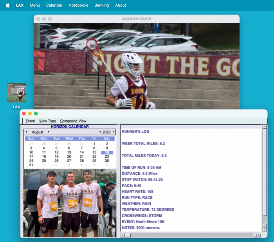The width and height of the screenshot is (274, 242).
Task: Expand the Composite View menu
Action: click(x=73, y=121)
